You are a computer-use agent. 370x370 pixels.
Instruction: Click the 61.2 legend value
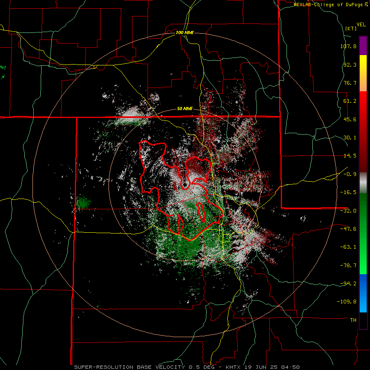pyautogui.click(x=350, y=101)
